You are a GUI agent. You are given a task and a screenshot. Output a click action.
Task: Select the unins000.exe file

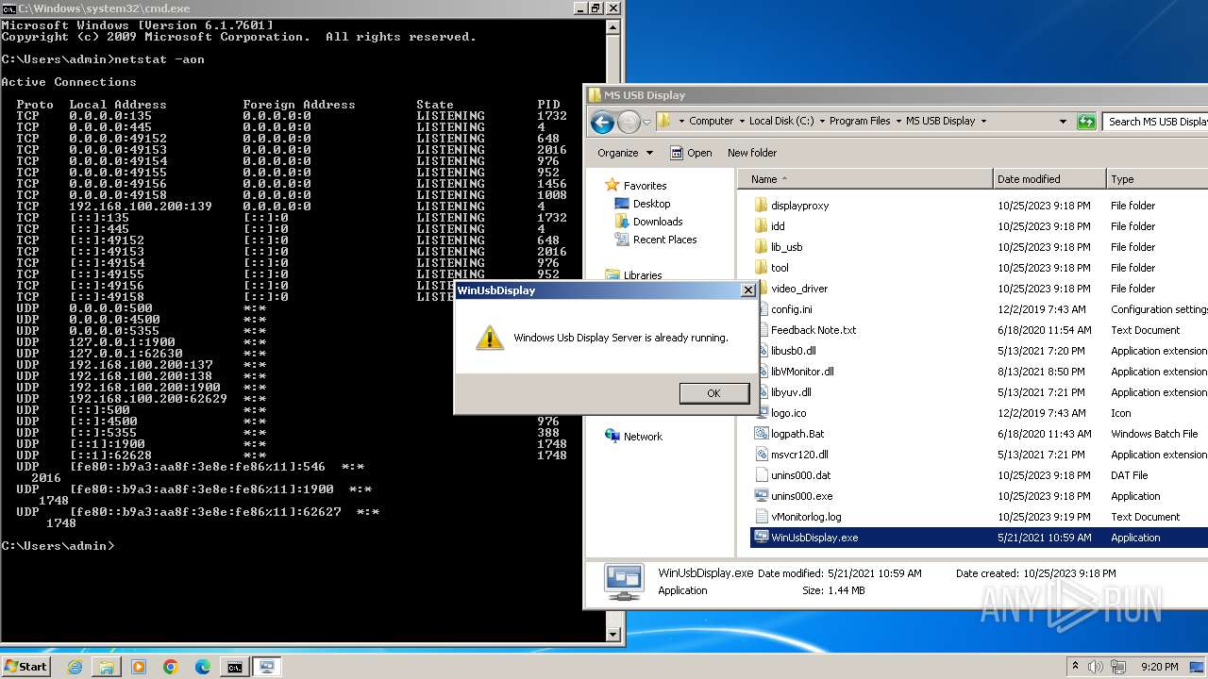tap(801, 496)
